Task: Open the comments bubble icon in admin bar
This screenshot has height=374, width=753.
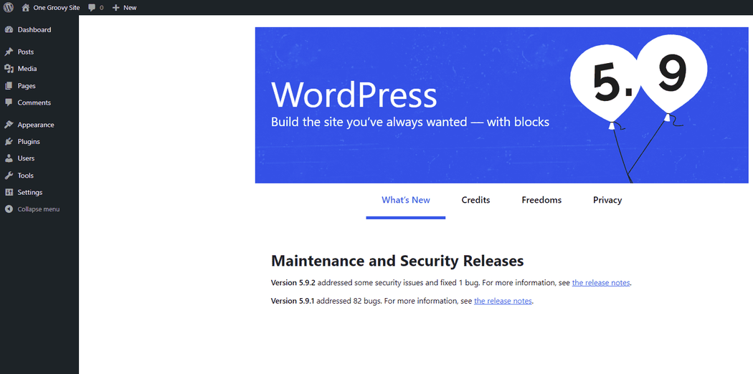Action: (93, 8)
